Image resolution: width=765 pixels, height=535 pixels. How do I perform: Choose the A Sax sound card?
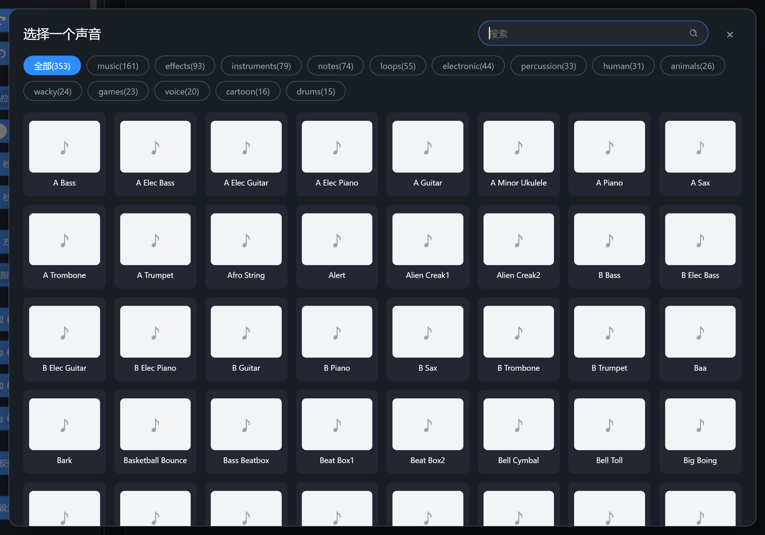pyautogui.click(x=700, y=154)
